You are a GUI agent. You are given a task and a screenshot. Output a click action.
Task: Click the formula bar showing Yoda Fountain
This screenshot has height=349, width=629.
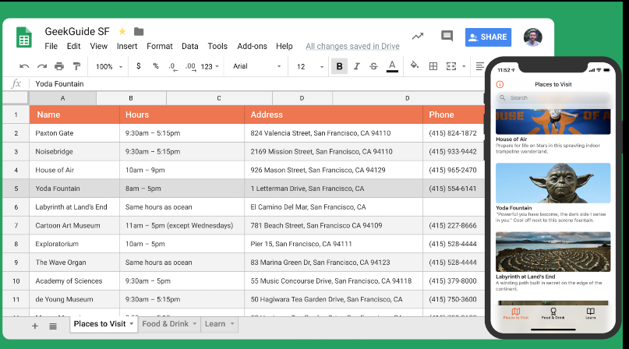pyautogui.click(x=256, y=84)
